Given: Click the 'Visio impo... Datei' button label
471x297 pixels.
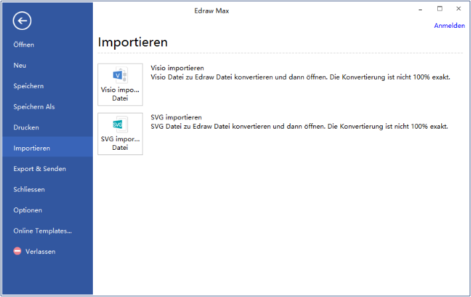Looking at the screenshot, I should point(120,94).
